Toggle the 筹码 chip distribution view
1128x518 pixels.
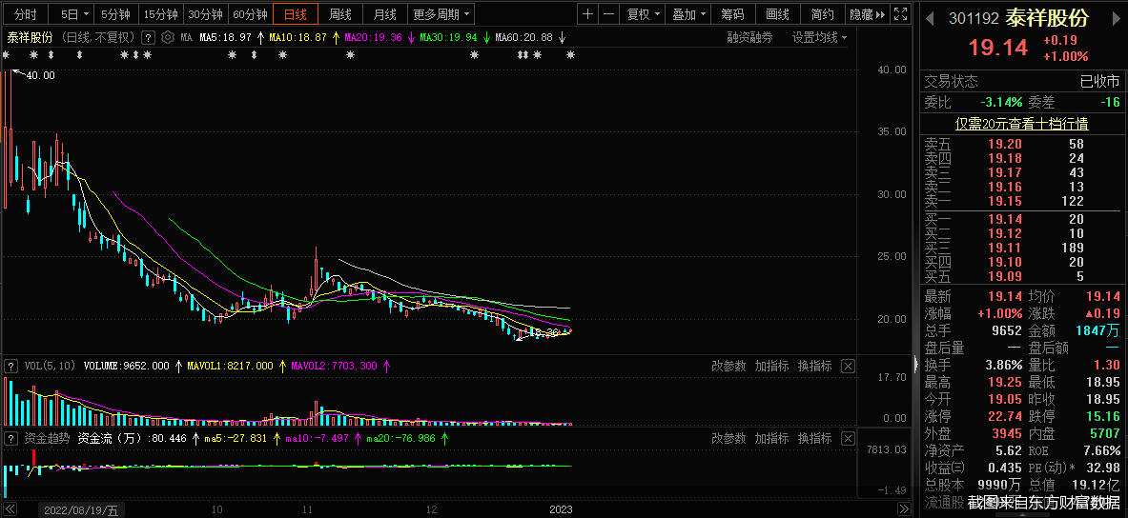tap(732, 14)
